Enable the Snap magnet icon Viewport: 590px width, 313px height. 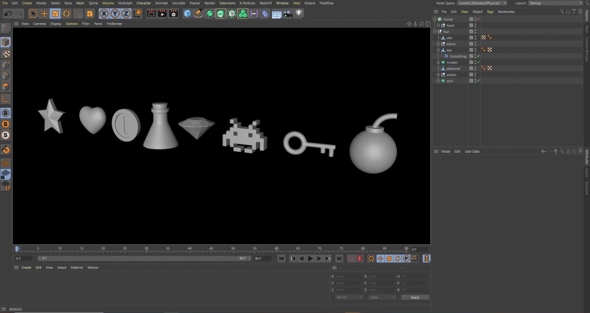click(6, 149)
